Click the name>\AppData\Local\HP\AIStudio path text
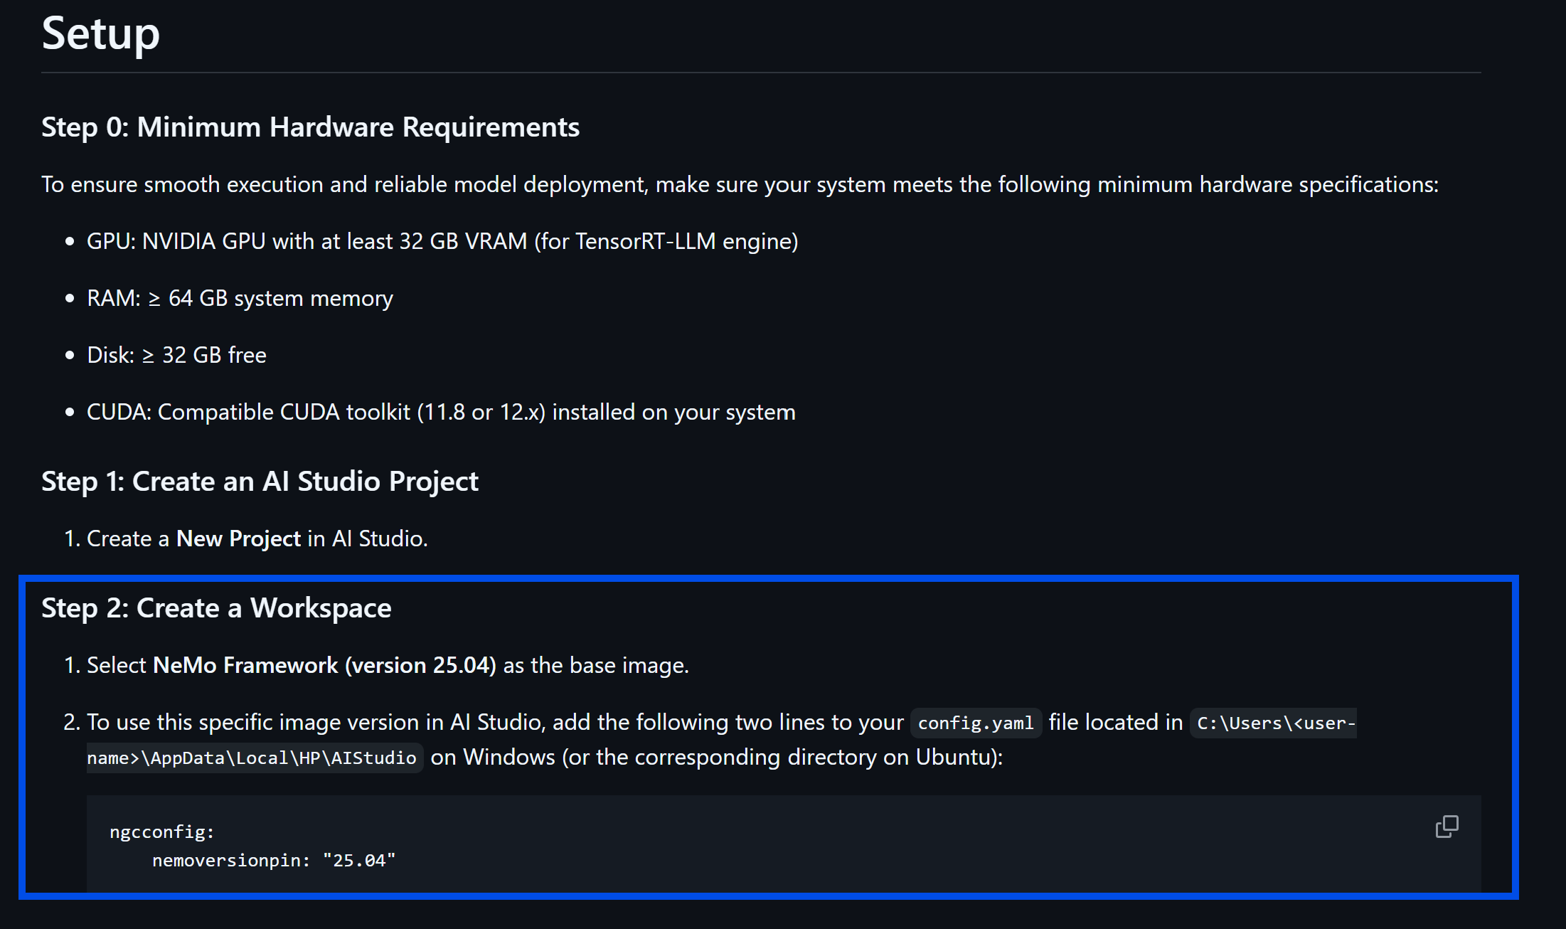 click(252, 758)
